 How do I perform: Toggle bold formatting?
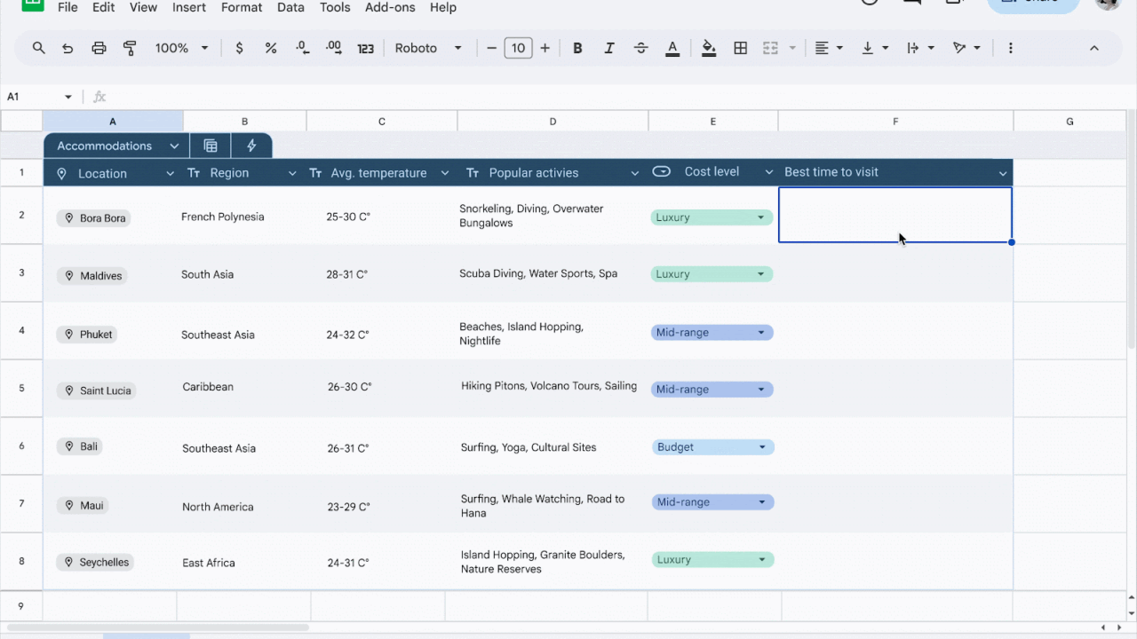[x=577, y=49]
